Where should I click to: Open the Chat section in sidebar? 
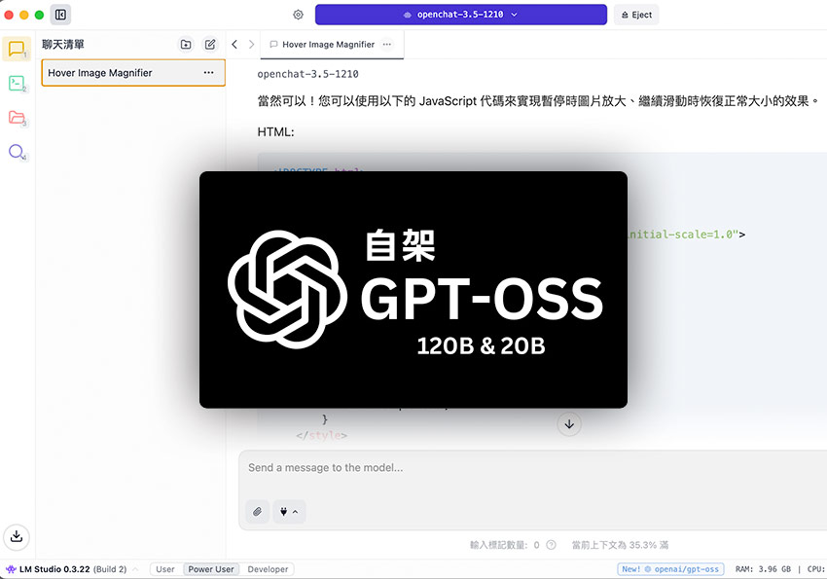coord(17,49)
